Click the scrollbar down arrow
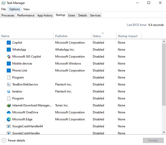 164,132
